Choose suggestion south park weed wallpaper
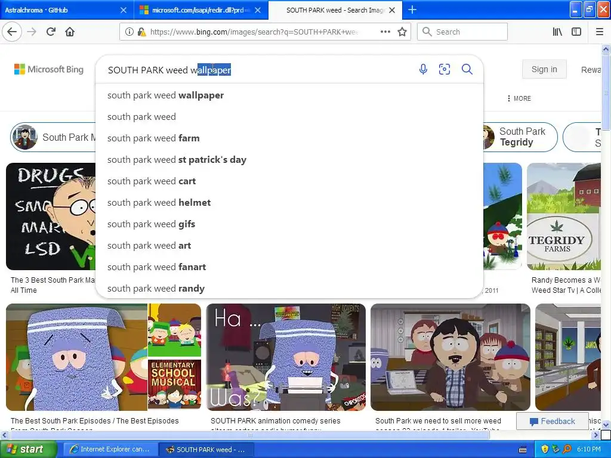 click(x=289, y=95)
